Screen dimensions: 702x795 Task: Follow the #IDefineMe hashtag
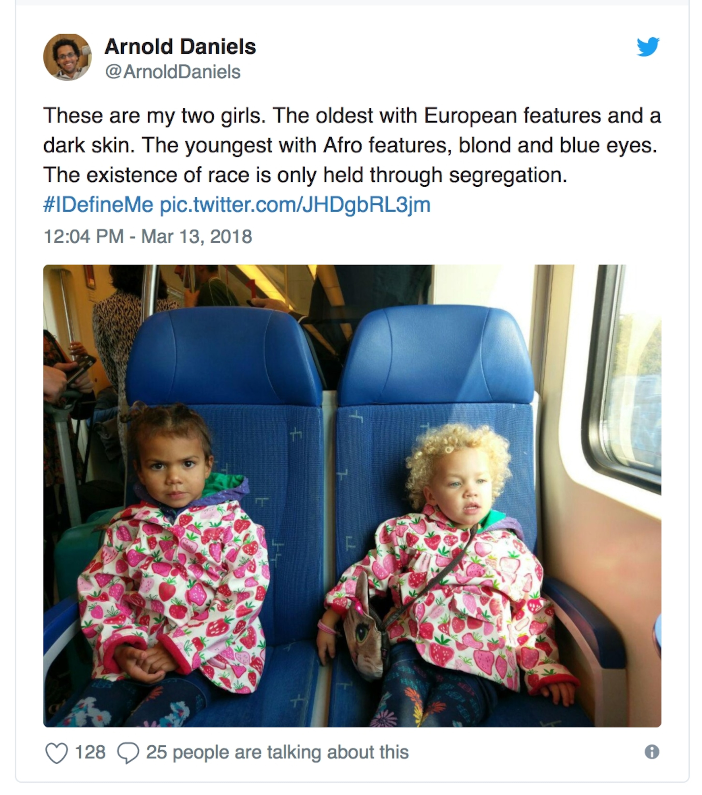pyautogui.click(x=98, y=205)
